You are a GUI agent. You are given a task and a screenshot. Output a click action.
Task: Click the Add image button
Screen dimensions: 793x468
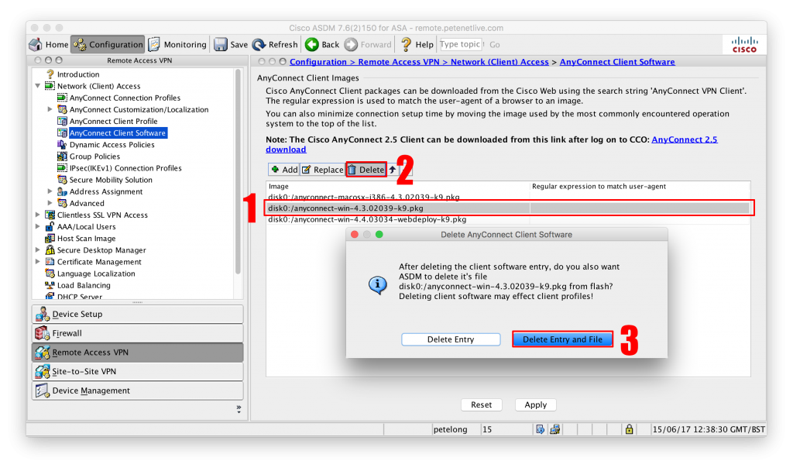(284, 170)
